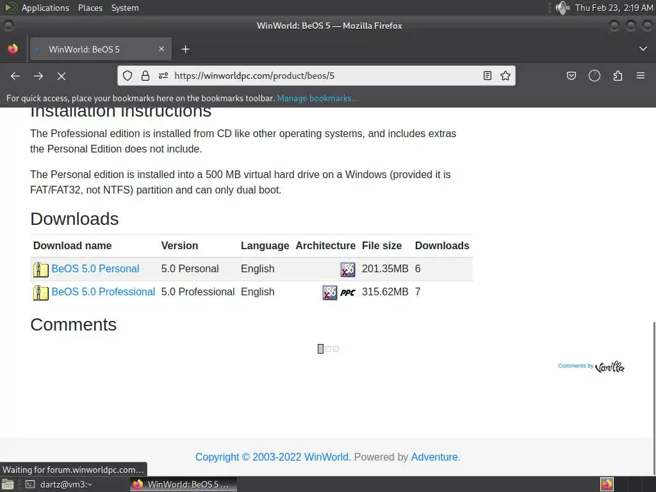Toggle reader view icon in address bar

point(488,76)
